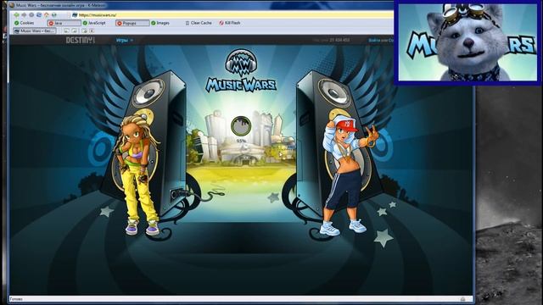Toggle the Cookies permission
The image size is (543, 305).
25,23
